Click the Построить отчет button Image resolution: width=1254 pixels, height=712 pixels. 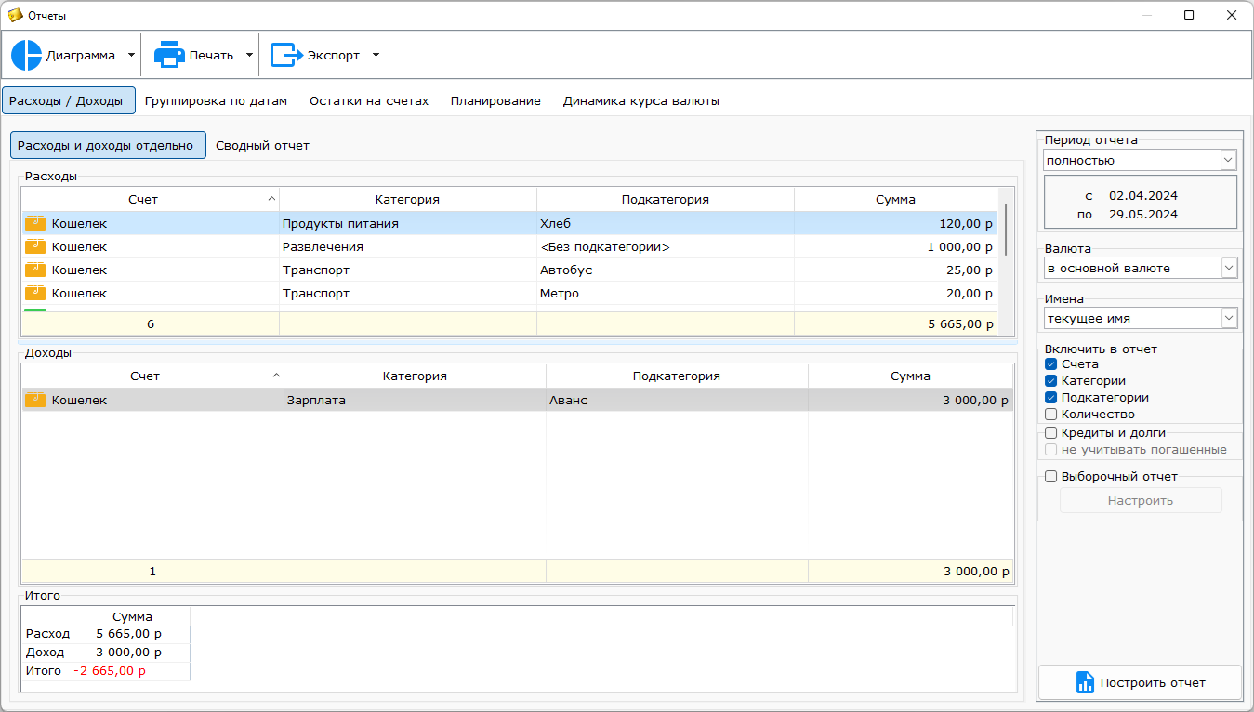(x=1140, y=682)
